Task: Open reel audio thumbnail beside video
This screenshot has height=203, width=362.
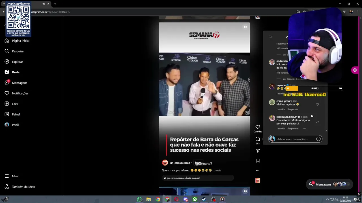Action: click(258, 180)
